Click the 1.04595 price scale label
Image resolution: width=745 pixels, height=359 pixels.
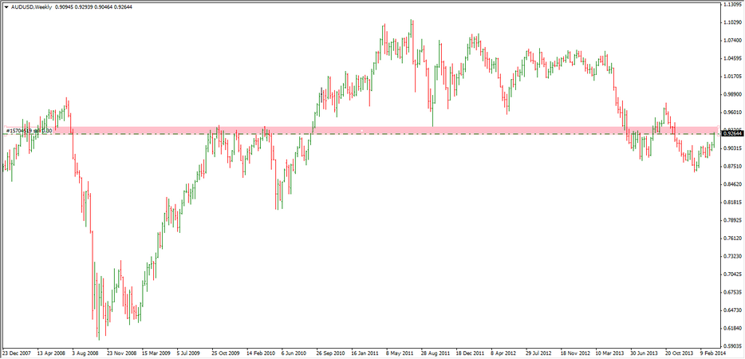pyautogui.click(x=732, y=57)
